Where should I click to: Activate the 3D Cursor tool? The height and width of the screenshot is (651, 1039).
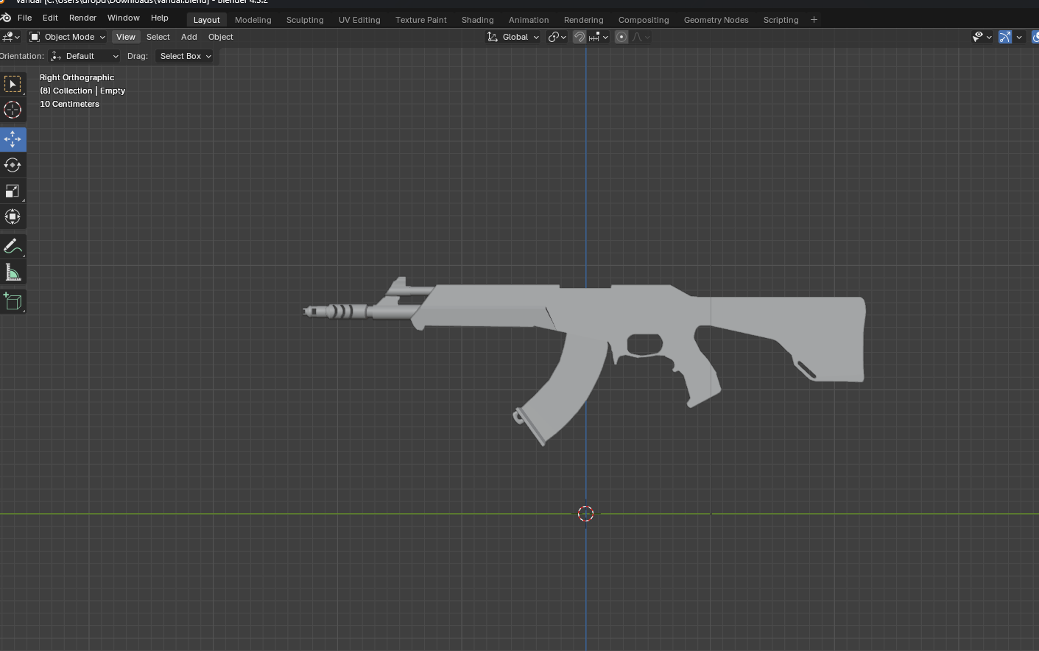[x=13, y=110]
